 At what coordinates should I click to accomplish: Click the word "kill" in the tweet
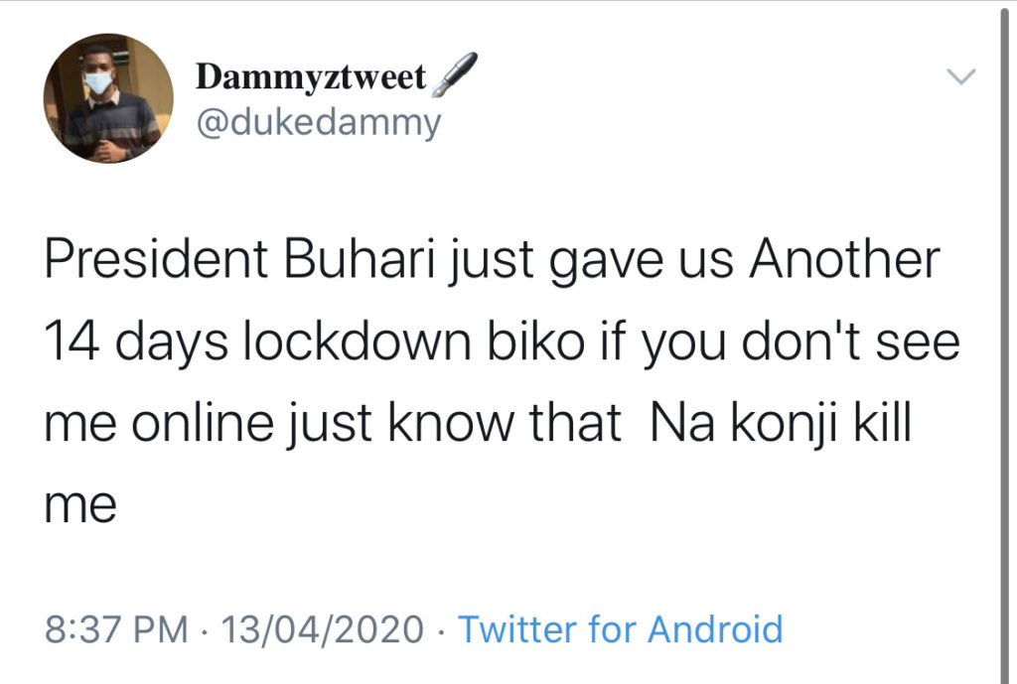click(883, 425)
